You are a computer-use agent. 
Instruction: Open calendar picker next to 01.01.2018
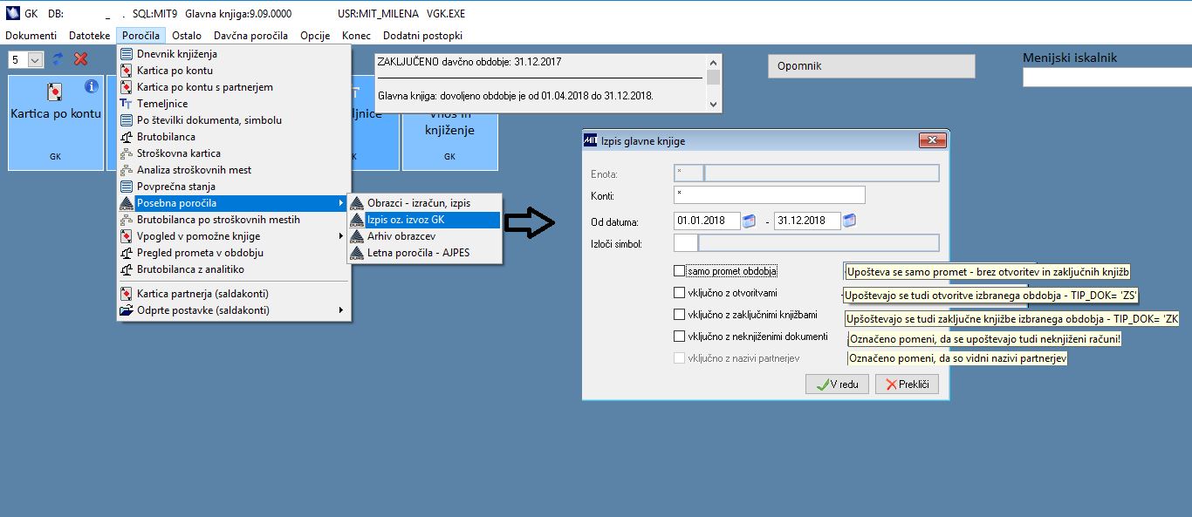[749, 221]
